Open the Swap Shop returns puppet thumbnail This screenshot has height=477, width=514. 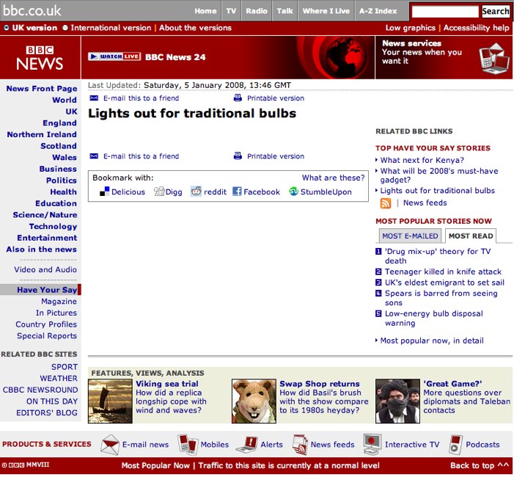[254, 401]
